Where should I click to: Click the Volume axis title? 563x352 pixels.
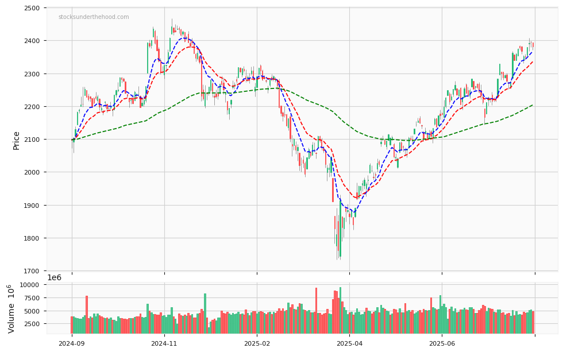click(x=11, y=309)
